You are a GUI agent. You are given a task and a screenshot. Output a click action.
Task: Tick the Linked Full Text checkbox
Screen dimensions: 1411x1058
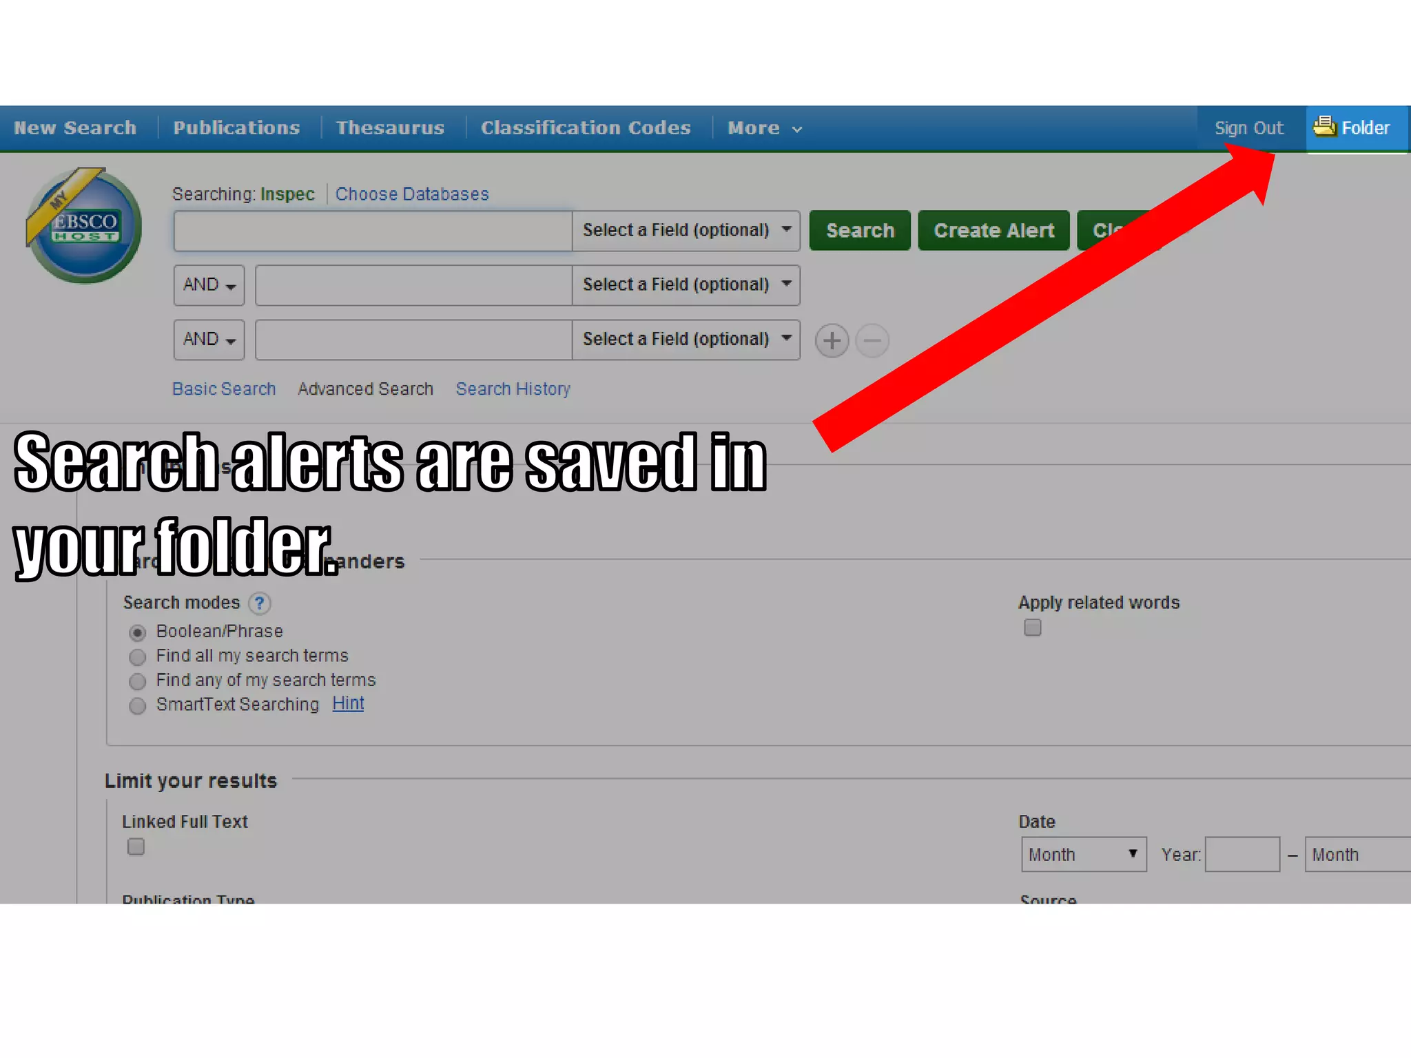136,847
